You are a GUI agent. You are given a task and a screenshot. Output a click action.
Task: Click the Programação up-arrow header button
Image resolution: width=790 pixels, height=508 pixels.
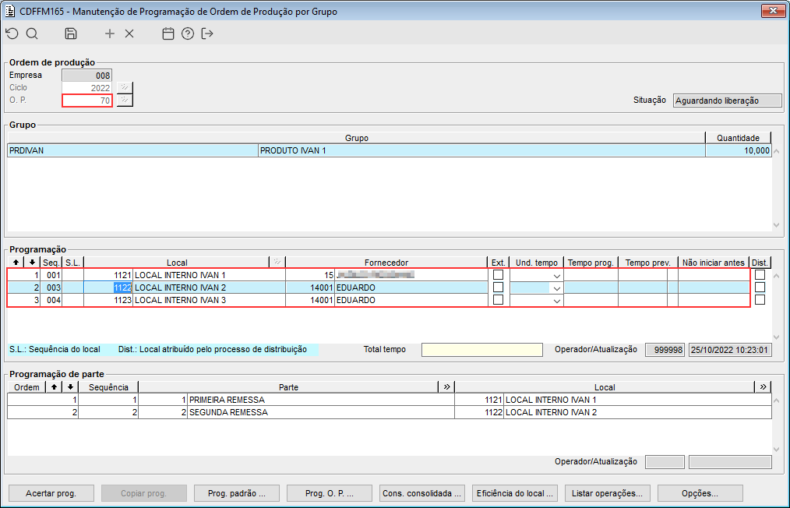point(16,262)
